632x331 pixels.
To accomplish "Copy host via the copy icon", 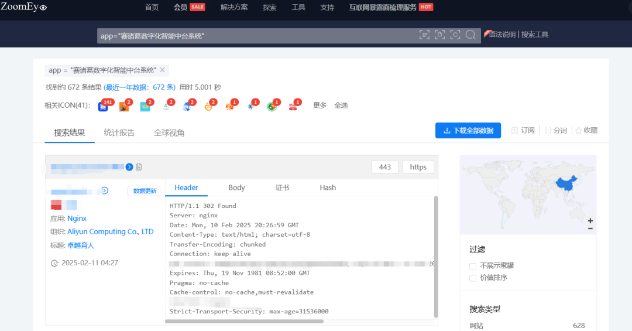I will point(139,167).
